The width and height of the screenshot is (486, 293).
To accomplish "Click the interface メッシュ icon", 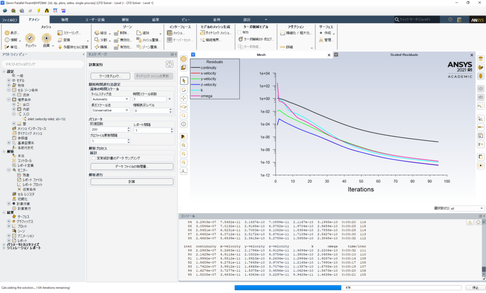I will coord(169,33).
